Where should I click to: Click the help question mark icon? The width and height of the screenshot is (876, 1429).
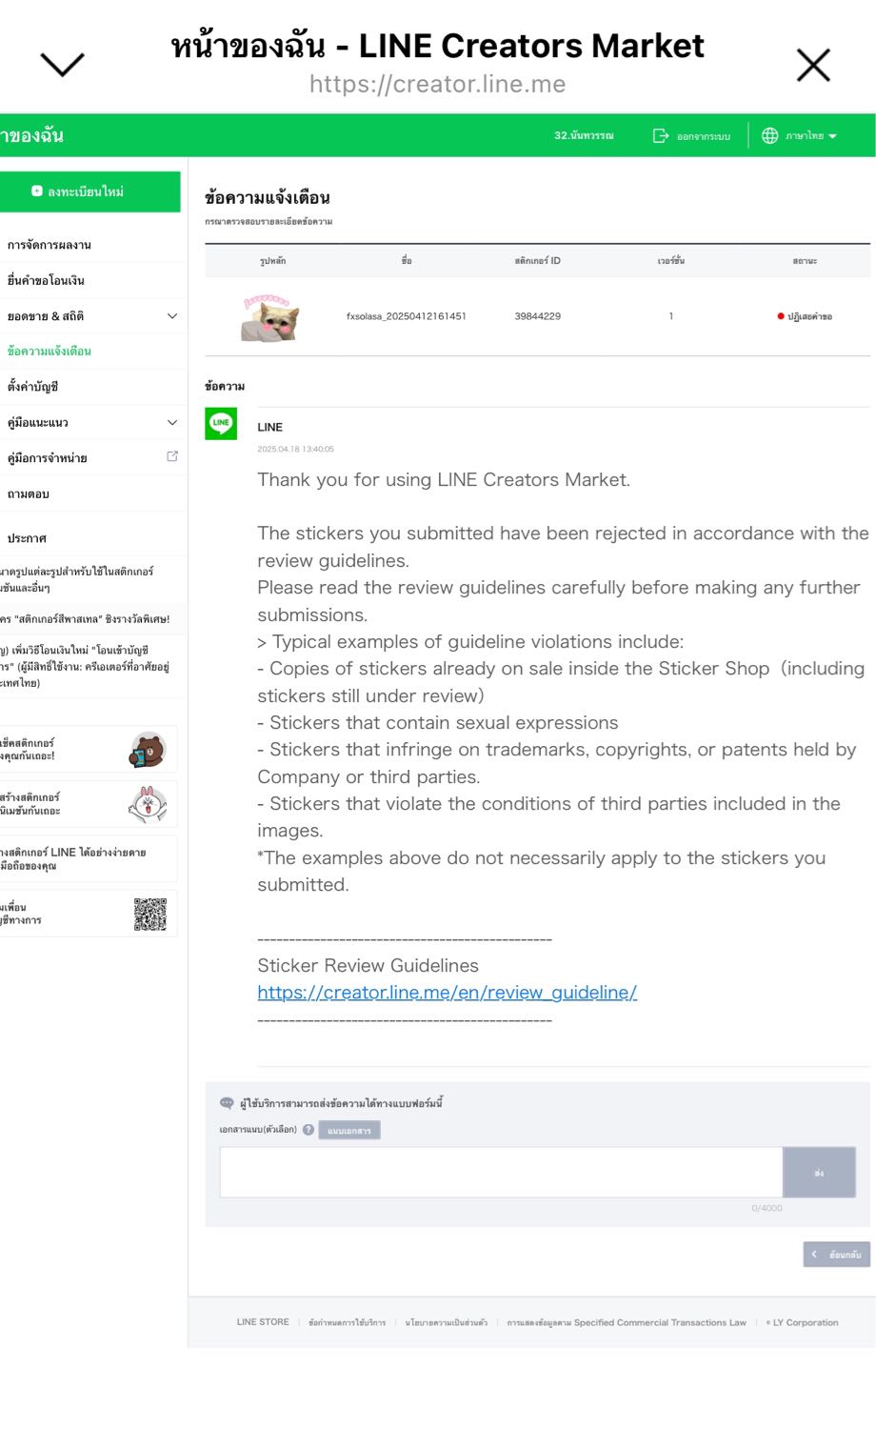coord(309,1130)
